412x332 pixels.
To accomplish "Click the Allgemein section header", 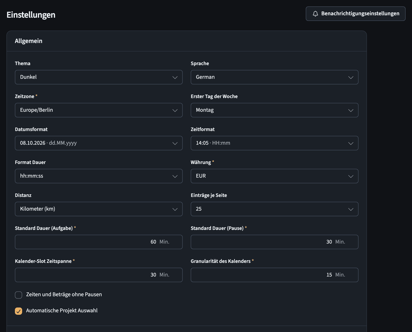I will pyautogui.click(x=29, y=41).
